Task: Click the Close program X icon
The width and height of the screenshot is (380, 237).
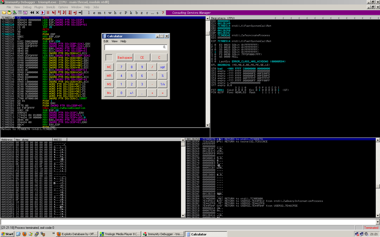Action: 38,13
